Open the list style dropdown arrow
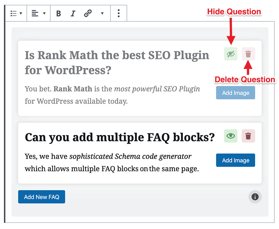Viewport: 279px width, 229px height. pyautogui.click(x=21, y=13)
